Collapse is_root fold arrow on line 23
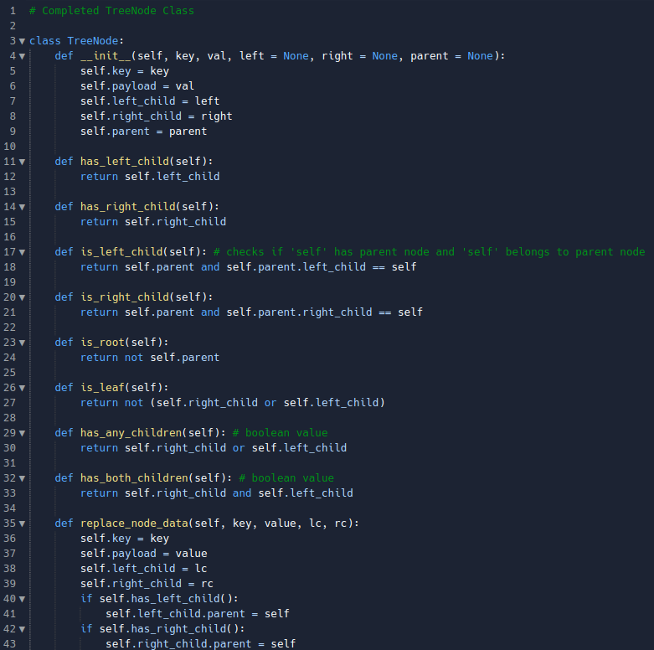This screenshot has height=650, width=654. click(x=22, y=343)
